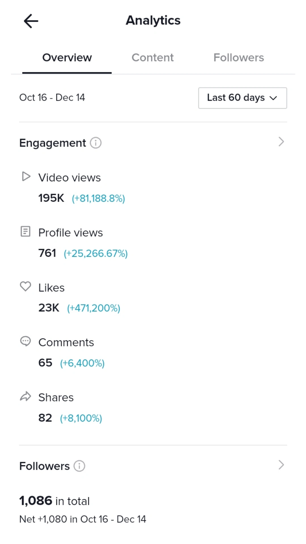Open the Engagement info icon
306x544 pixels.
point(96,143)
